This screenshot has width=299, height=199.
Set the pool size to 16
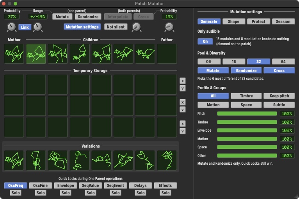234,62
